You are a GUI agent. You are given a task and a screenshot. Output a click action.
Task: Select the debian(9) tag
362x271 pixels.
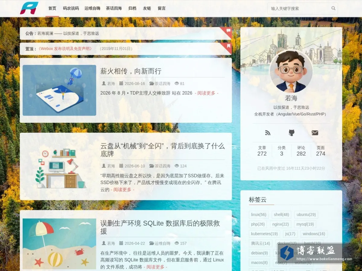click(259, 253)
